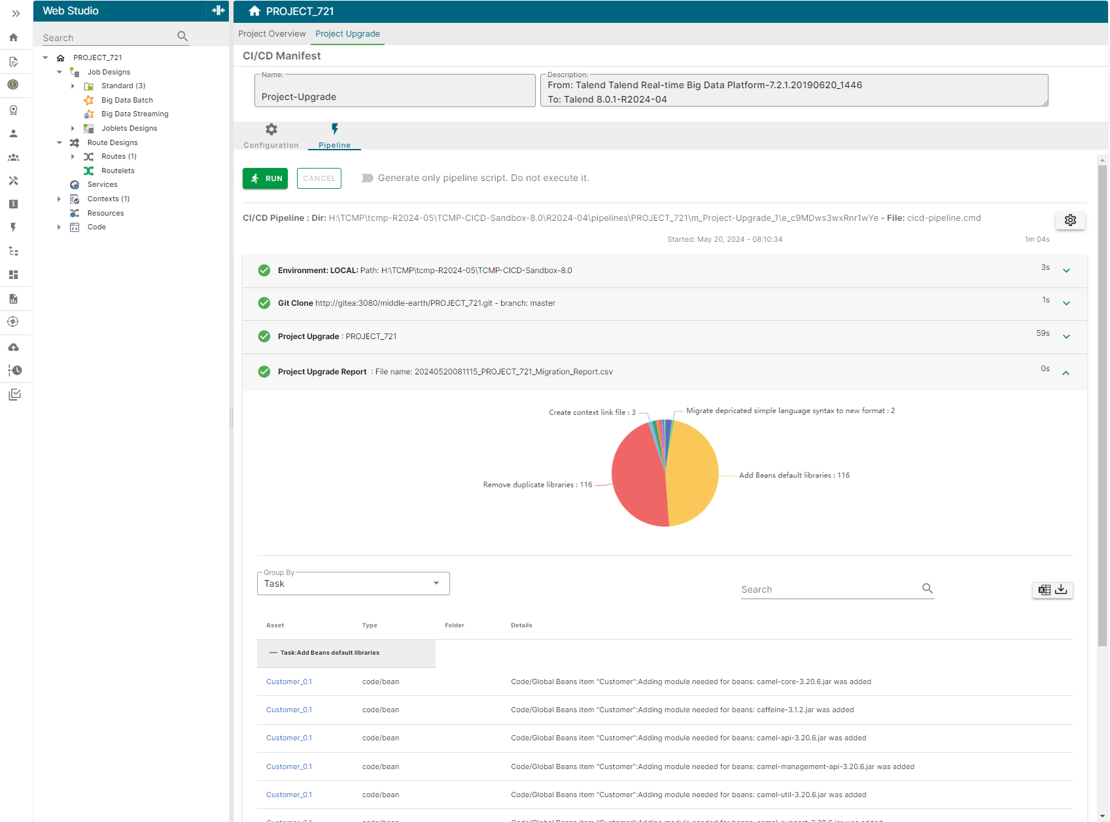
Task: Click the project tree search field
Action: point(105,37)
